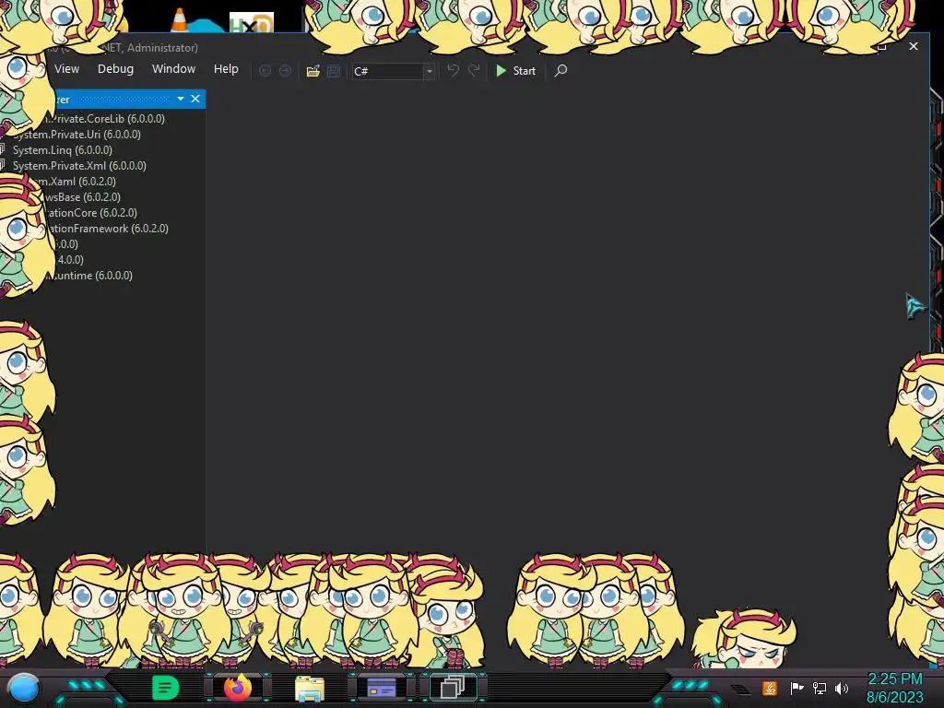Click the HxD desktop icon
The image size is (944, 708).
pos(252,22)
